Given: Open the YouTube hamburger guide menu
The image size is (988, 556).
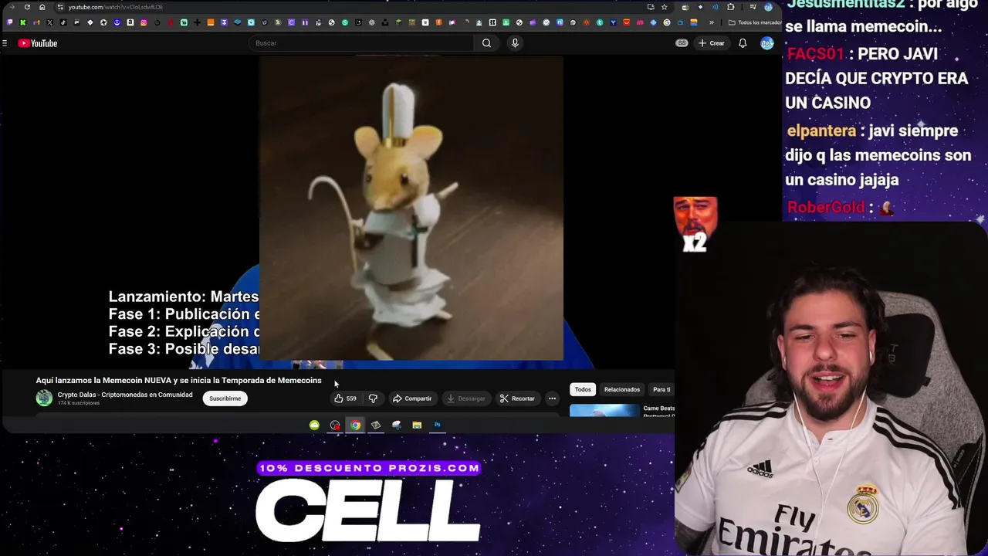Looking at the screenshot, I should pyautogui.click(x=5, y=43).
